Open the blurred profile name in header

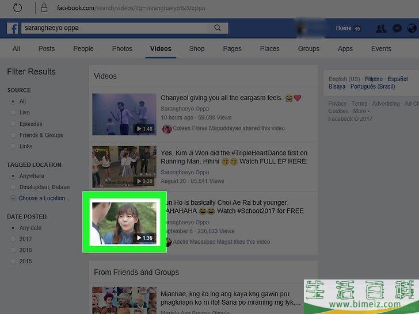tap(310, 28)
